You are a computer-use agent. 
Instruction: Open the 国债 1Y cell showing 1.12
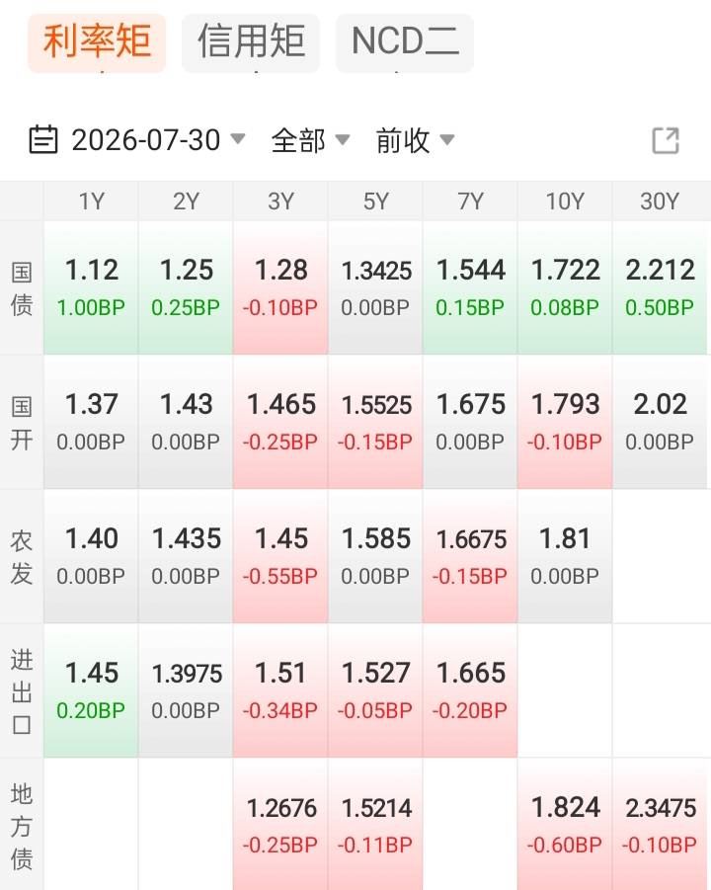pyautogui.click(x=91, y=287)
